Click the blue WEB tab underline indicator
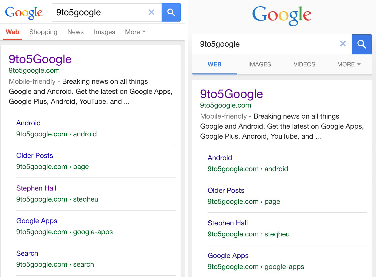The image size is (376, 277). pyautogui.click(x=214, y=73)
